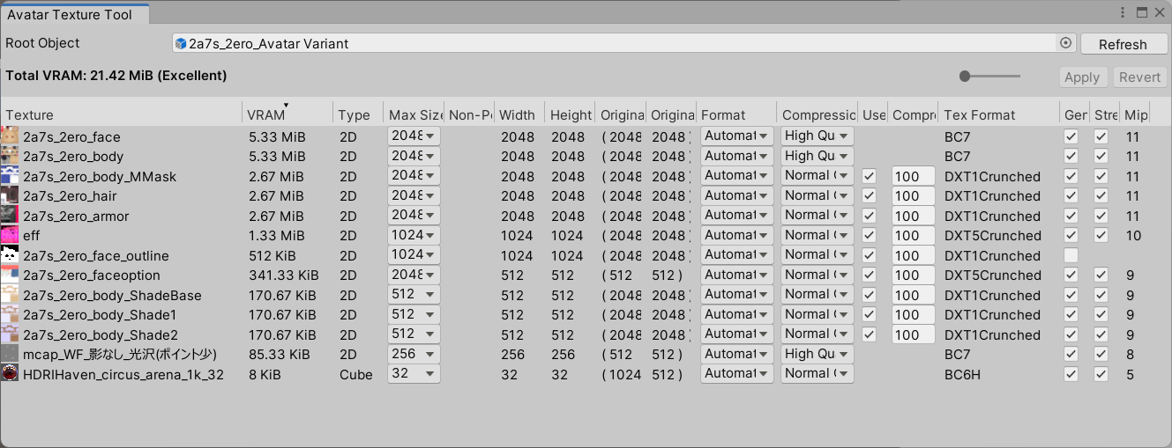The height and width of the screenshot is (448, 1172).
Task: Open Max Size dropdown for 2a7s_2ero_face
Action: click(414, 136)
